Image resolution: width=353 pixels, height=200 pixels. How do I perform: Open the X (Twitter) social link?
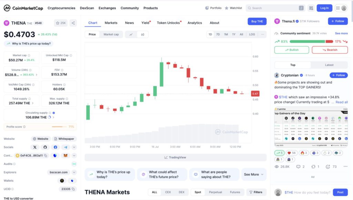click(x=35, y=147)
